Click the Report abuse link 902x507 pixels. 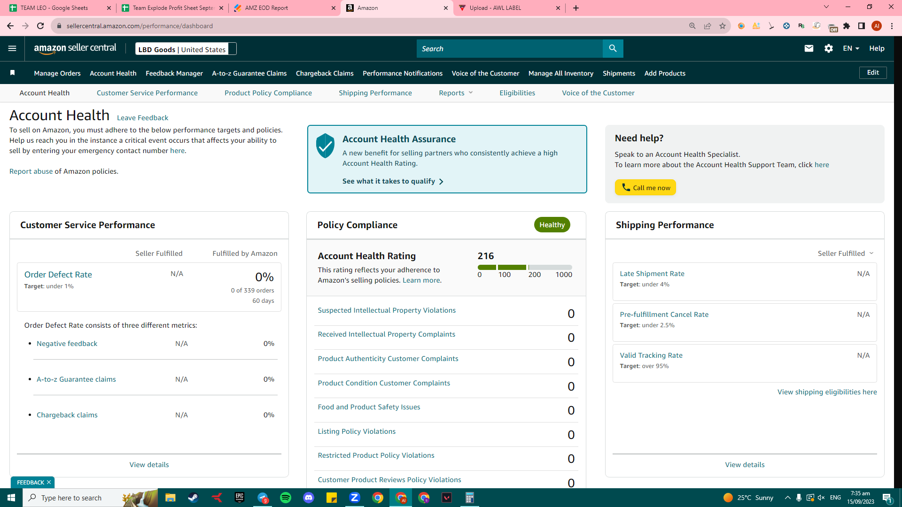pyautogui.click(x=31, y=171)
